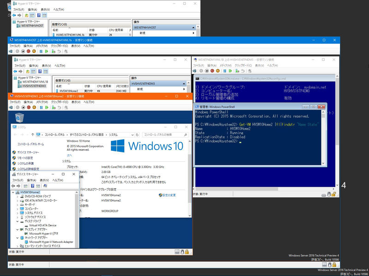Collapse ネットワーク アダプター node in Device Manager

click(x=18, y=238)
